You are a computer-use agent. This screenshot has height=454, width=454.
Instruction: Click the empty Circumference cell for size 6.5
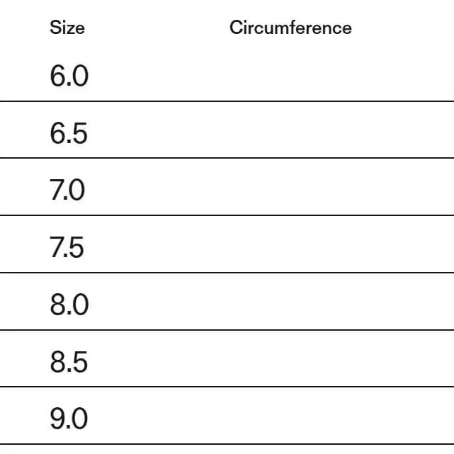pos(290,133)
